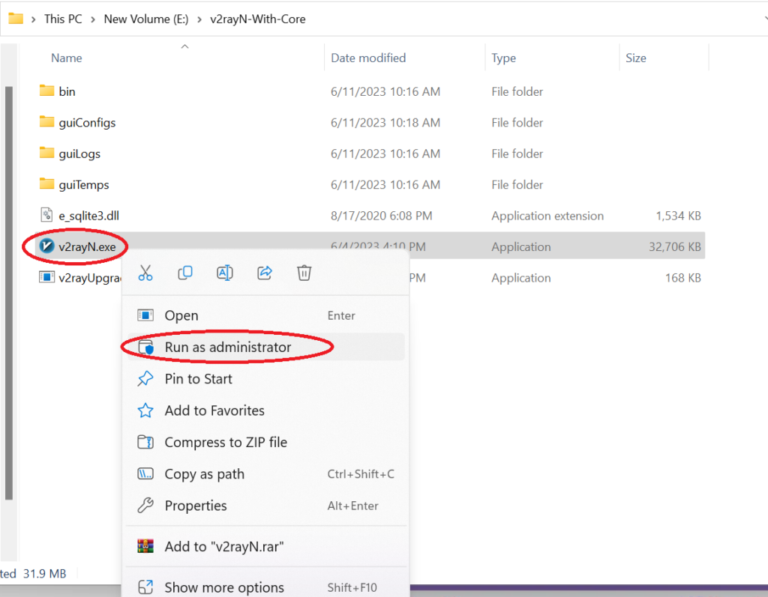Expand Show more options
This screenshot has height=597, width=768.
coord(224,587)
